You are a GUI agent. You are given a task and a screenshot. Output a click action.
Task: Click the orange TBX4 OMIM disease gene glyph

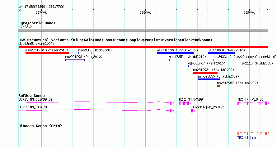pos(253,133)
